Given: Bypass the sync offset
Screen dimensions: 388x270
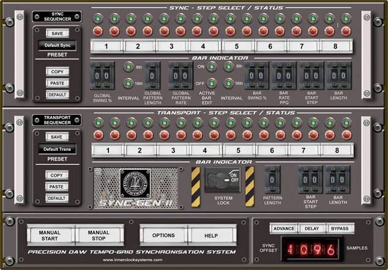Looking at the screenshot, I should coord(340,228).
